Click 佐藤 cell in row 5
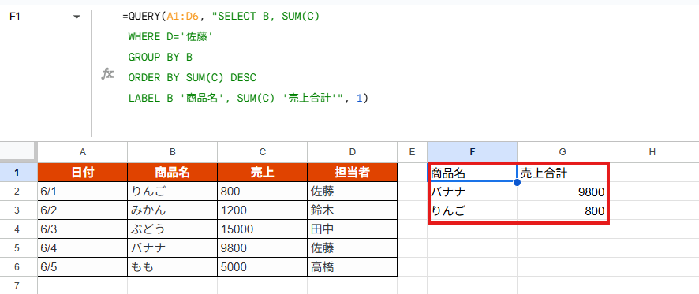The height and width of the screenshot is (294, 699). click(352, 247)
